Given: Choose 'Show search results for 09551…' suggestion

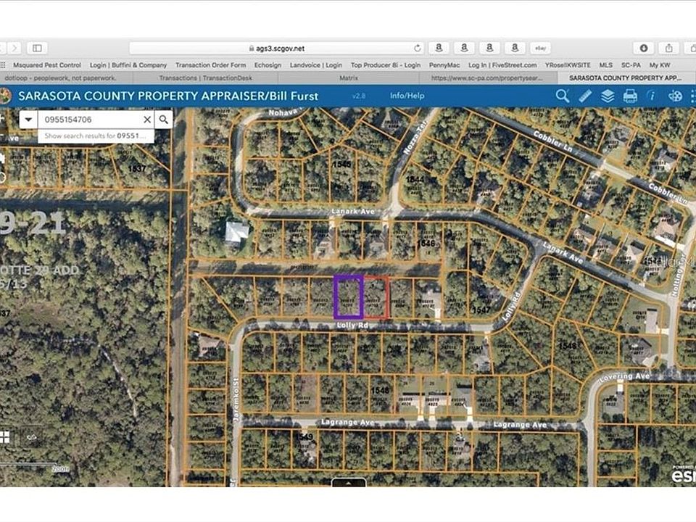Looking at the screenshot, I should pos(95,136).
